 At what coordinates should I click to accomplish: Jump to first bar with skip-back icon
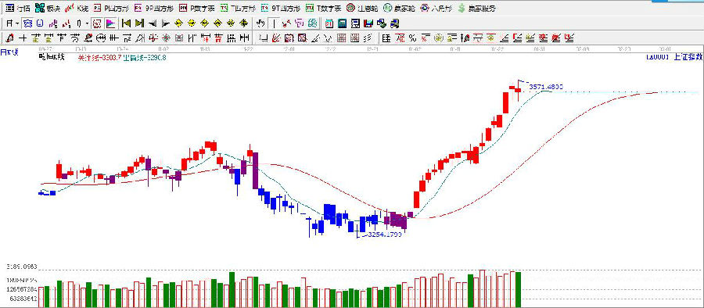pyautogui.click(x=126, y=23)
